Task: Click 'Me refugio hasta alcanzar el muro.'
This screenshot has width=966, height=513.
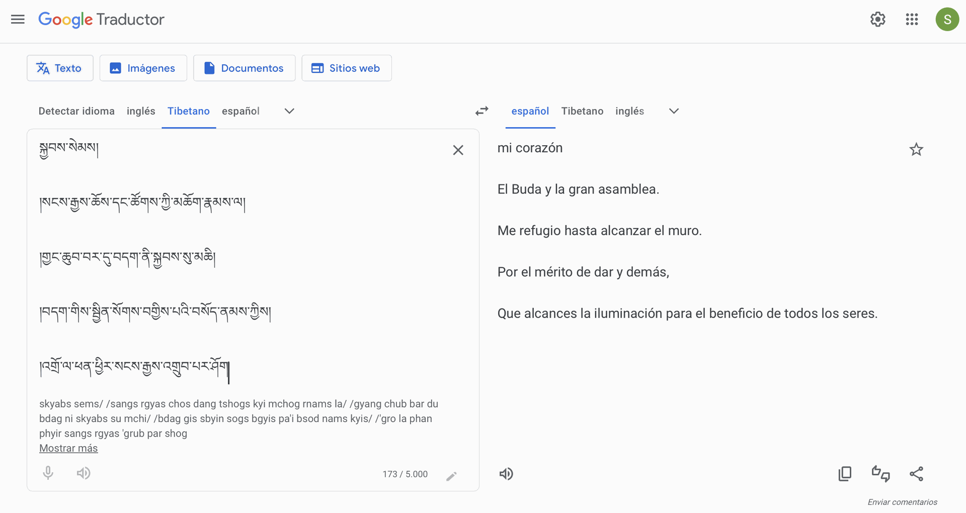Action: click(599, 231)
